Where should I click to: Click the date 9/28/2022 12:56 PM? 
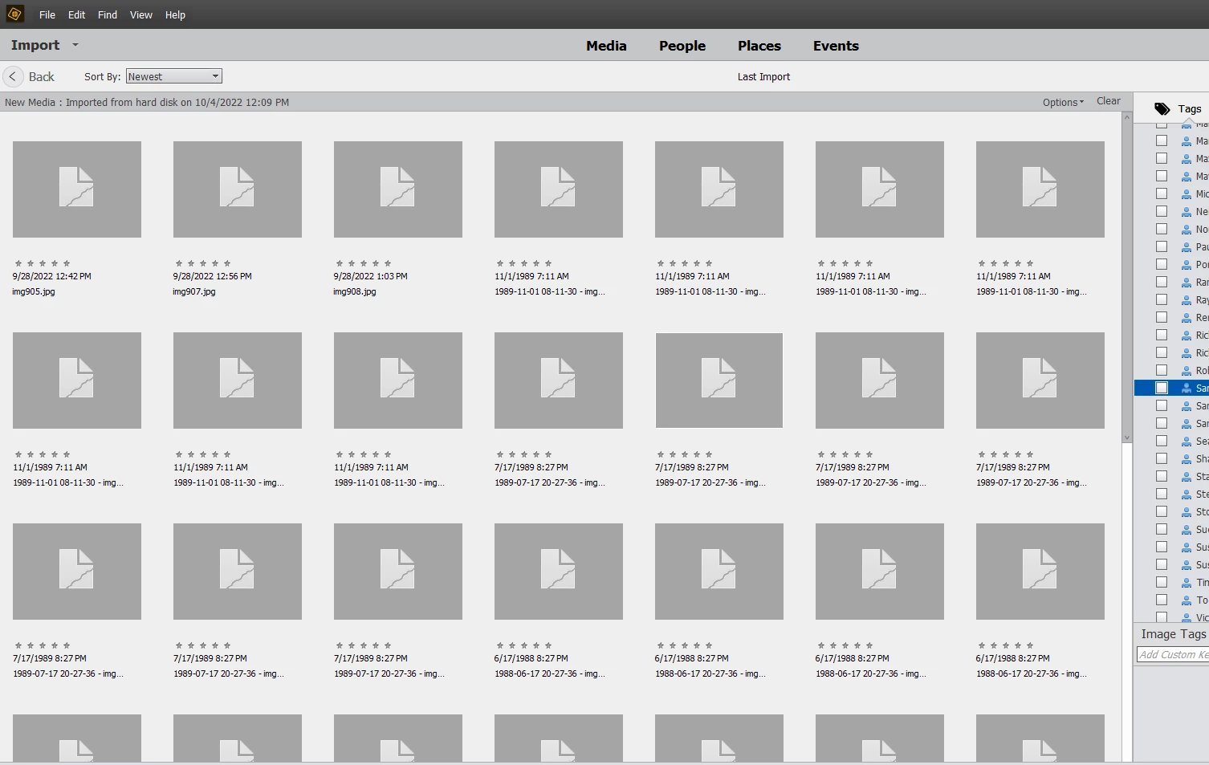coord(213,276)
